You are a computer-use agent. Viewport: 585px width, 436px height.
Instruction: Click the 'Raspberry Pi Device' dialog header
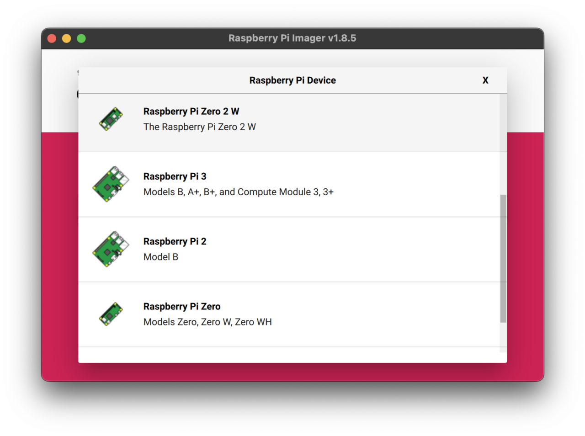tap(292, 80)
